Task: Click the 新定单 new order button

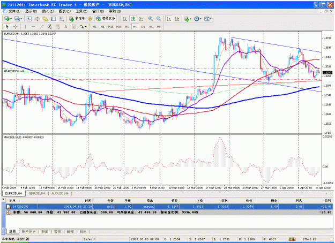Action: click(x=77, y=19)
